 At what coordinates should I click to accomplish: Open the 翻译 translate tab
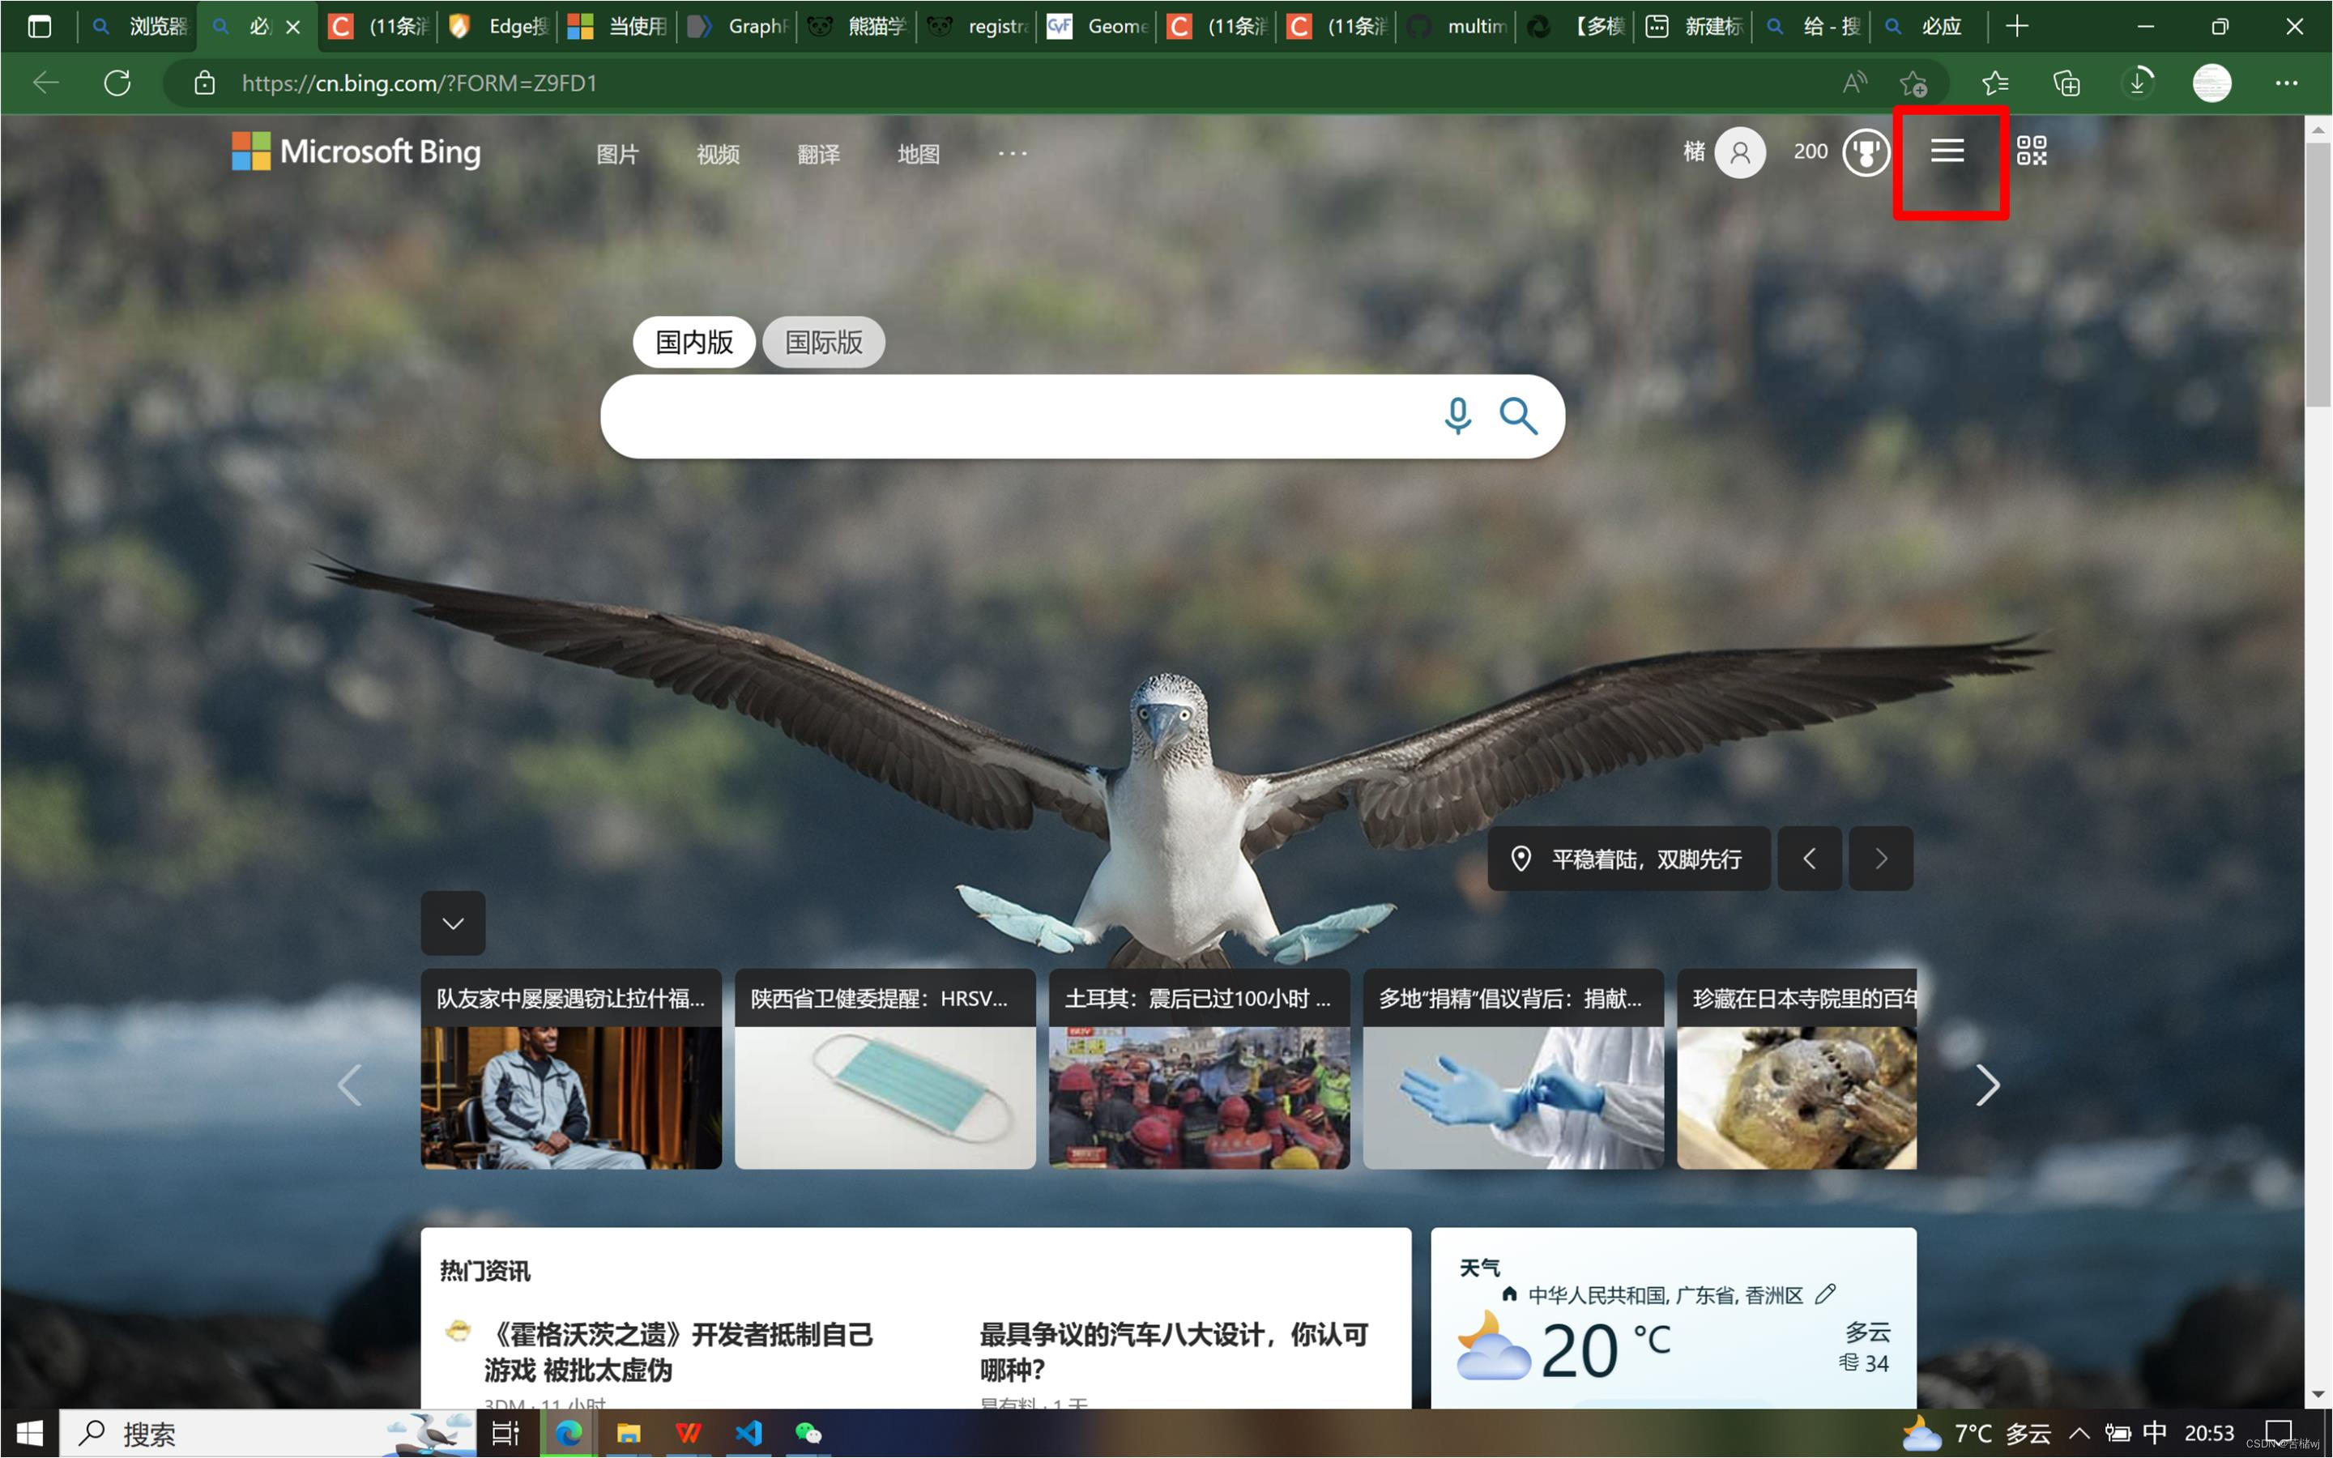(x=817, y=154)
